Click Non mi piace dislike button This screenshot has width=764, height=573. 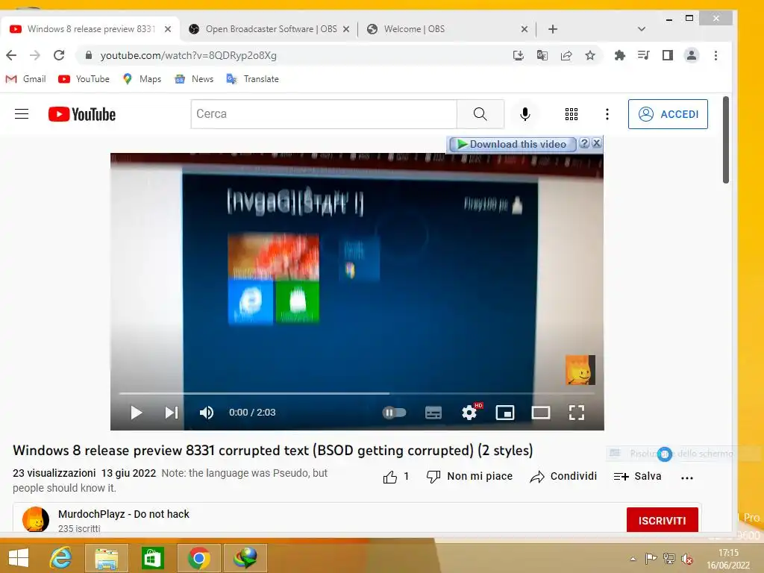click(469, 477)
